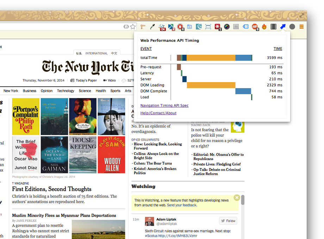Open Blow: Looking Back, Looking Forward column
This screenshot has width=324, height=239.
[158, 146]
